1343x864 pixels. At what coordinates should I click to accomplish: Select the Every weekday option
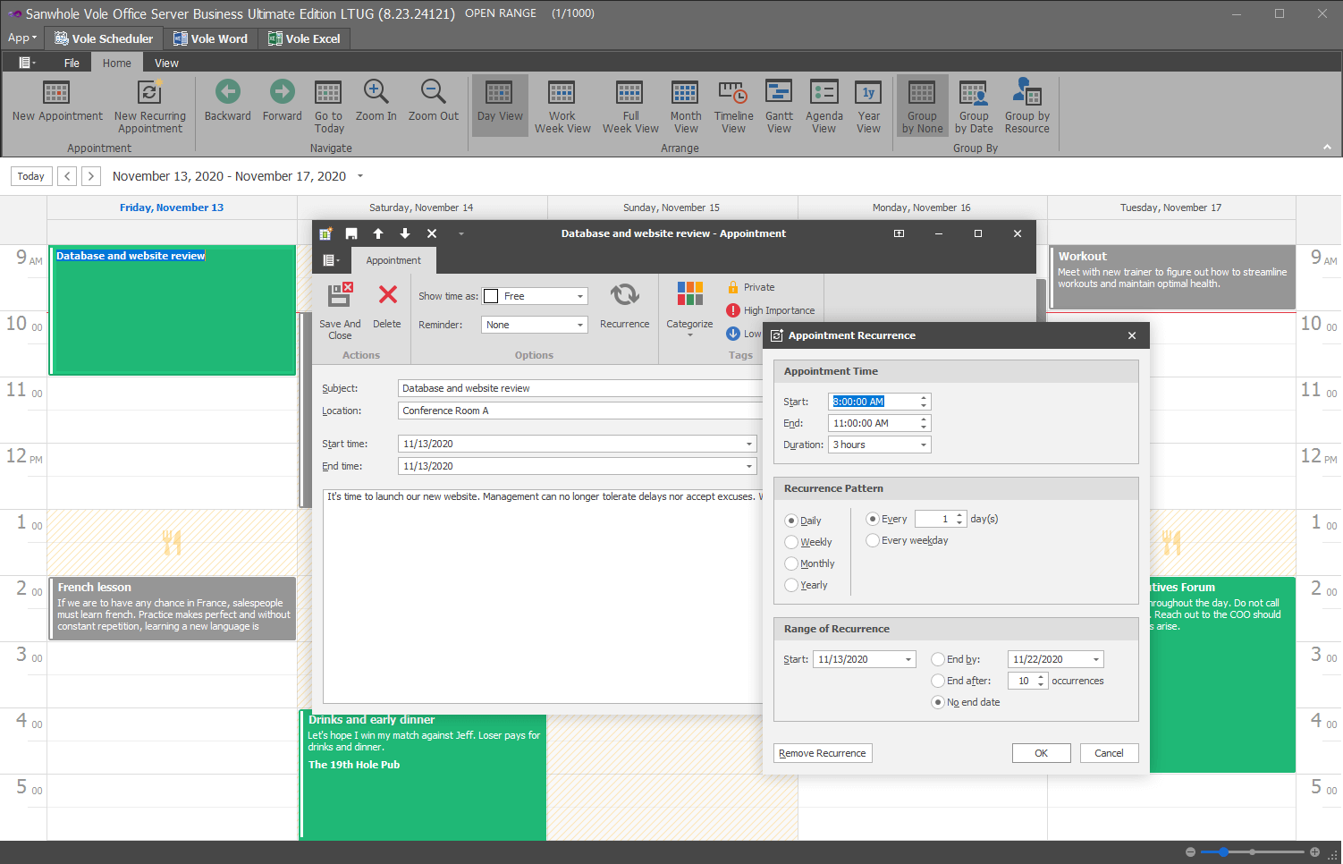click(873, 540)
